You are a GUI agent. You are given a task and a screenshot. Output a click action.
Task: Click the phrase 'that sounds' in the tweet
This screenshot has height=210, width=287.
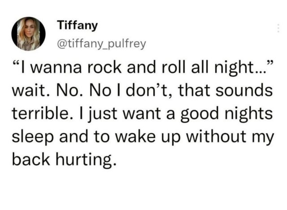(x=225, y=90)
